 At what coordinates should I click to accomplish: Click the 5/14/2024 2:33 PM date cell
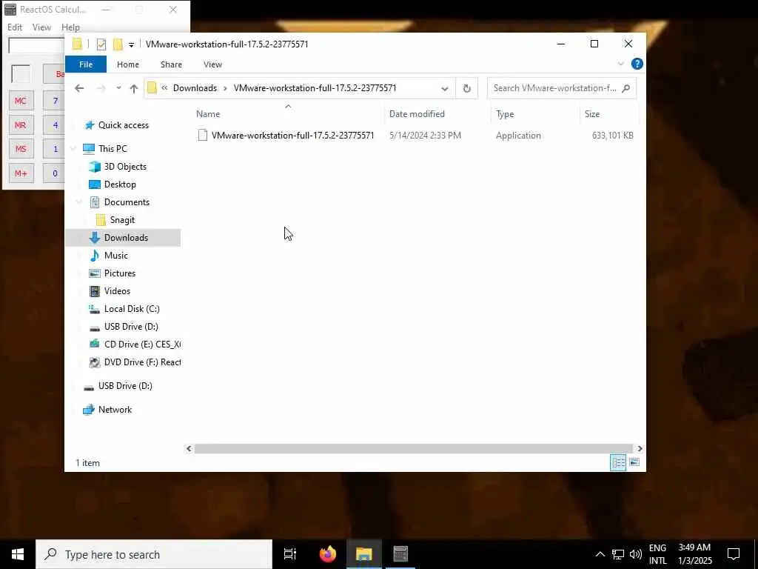tap(425, 136)
